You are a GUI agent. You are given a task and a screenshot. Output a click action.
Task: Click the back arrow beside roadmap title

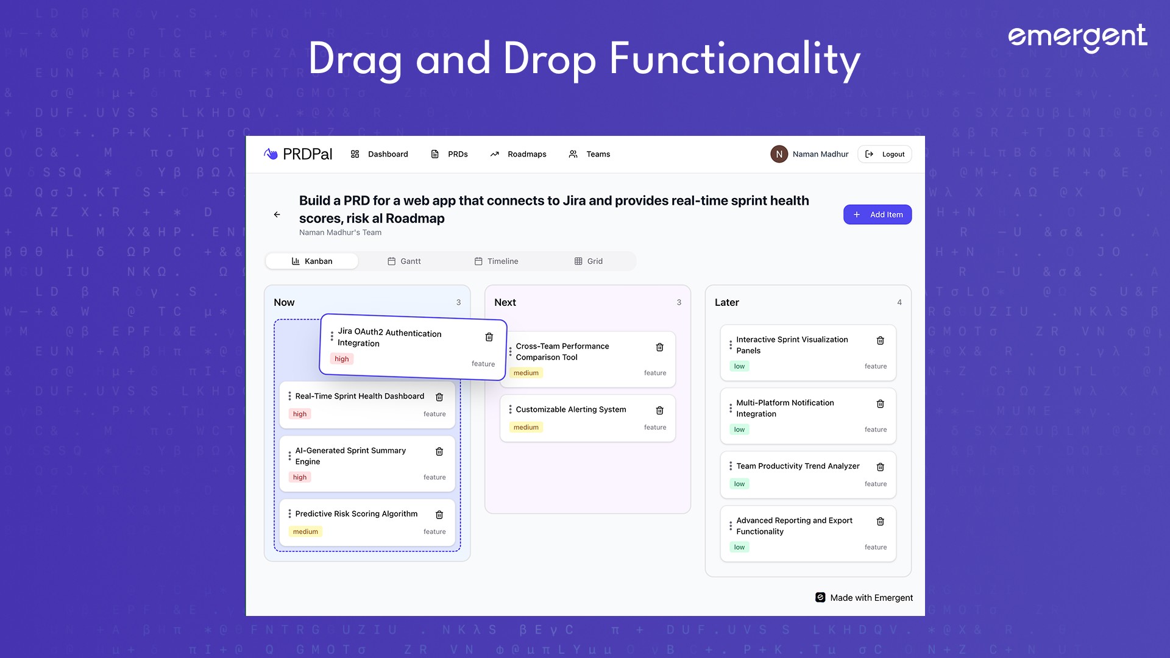[x=277, y=214]
